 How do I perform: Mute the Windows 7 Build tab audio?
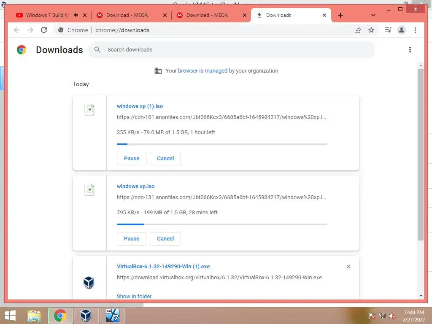76,15
